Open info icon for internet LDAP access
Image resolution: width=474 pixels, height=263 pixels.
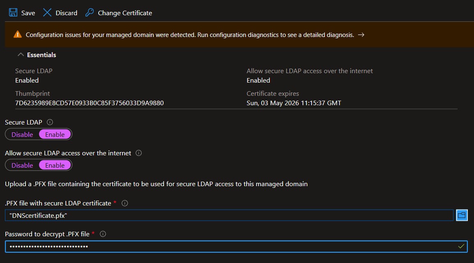pyautogui.click(x=139, y=153)
